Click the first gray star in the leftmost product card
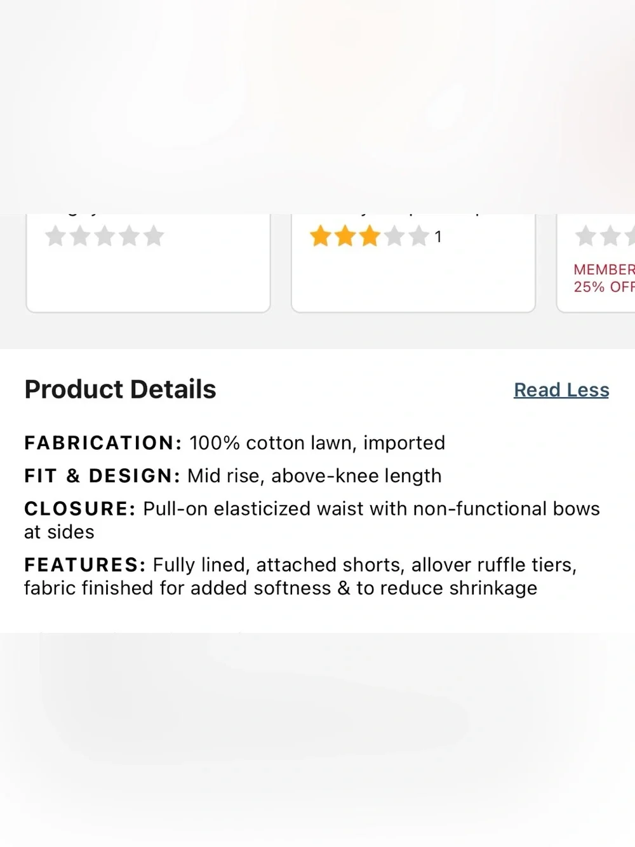 (x=56, y=236)
